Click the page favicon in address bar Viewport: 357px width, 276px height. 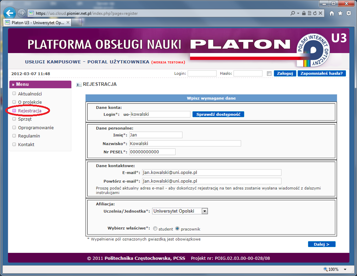tap(31, 13)
